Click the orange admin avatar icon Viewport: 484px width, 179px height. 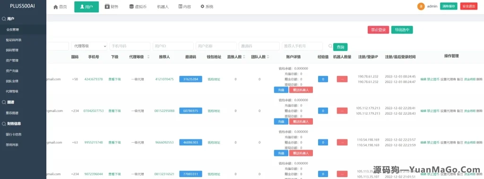[x=421, y=6]
